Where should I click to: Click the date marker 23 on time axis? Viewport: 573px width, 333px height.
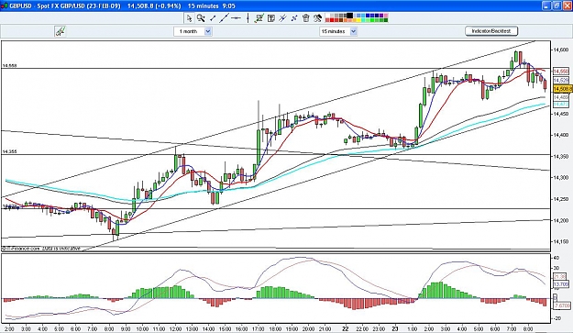[395, 328]
